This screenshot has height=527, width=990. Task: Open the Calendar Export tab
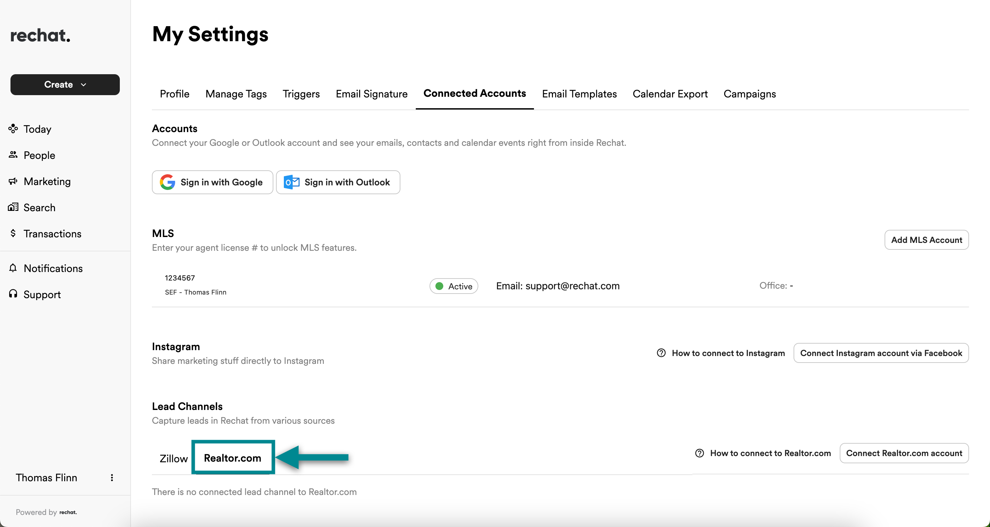[x=670, y=94]
